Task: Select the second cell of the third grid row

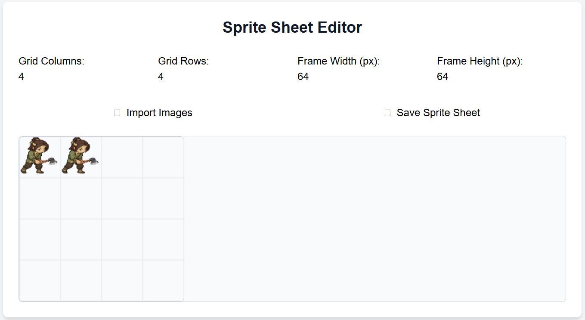Action: point(81,239)
